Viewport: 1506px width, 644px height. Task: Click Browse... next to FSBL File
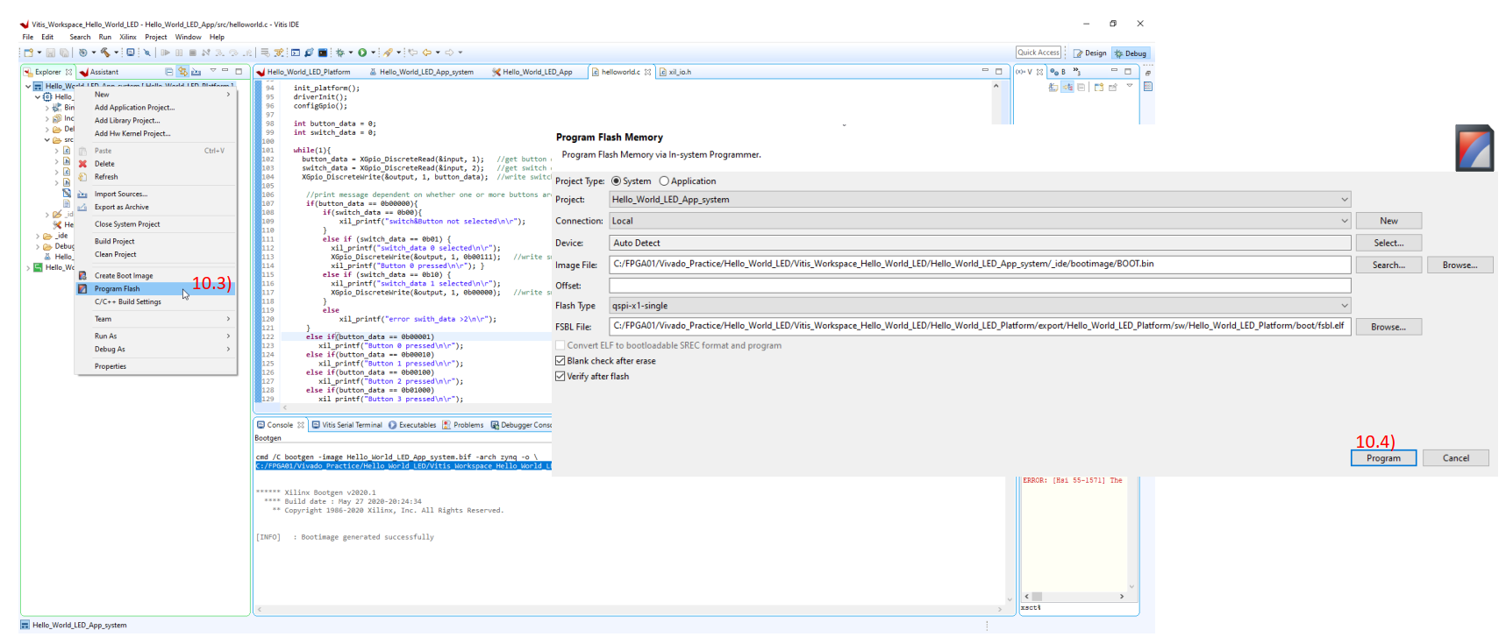[1388, 327]
